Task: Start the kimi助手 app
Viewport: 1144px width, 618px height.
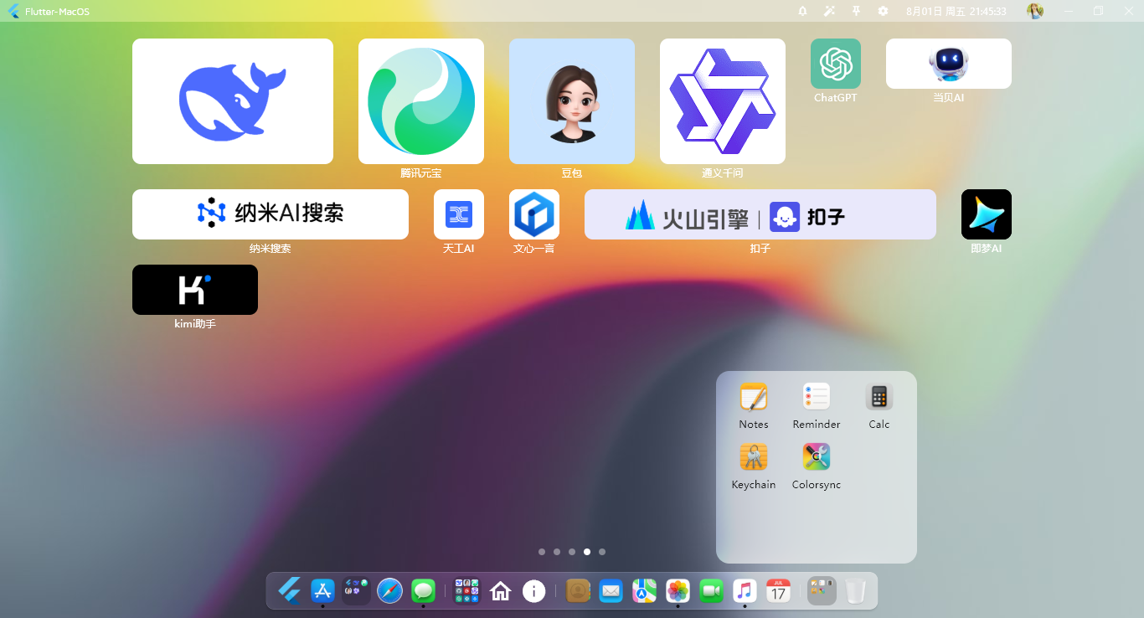Action: (x=194, y=290)
